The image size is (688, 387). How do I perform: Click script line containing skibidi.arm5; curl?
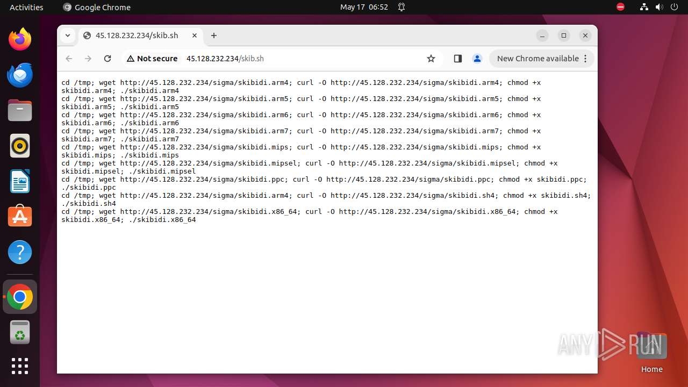[x=301, y=99]
